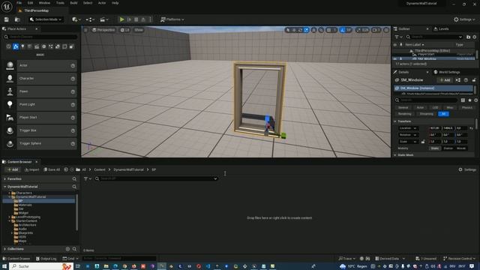Toggle favorites filter star in Details

coord(469,100)
